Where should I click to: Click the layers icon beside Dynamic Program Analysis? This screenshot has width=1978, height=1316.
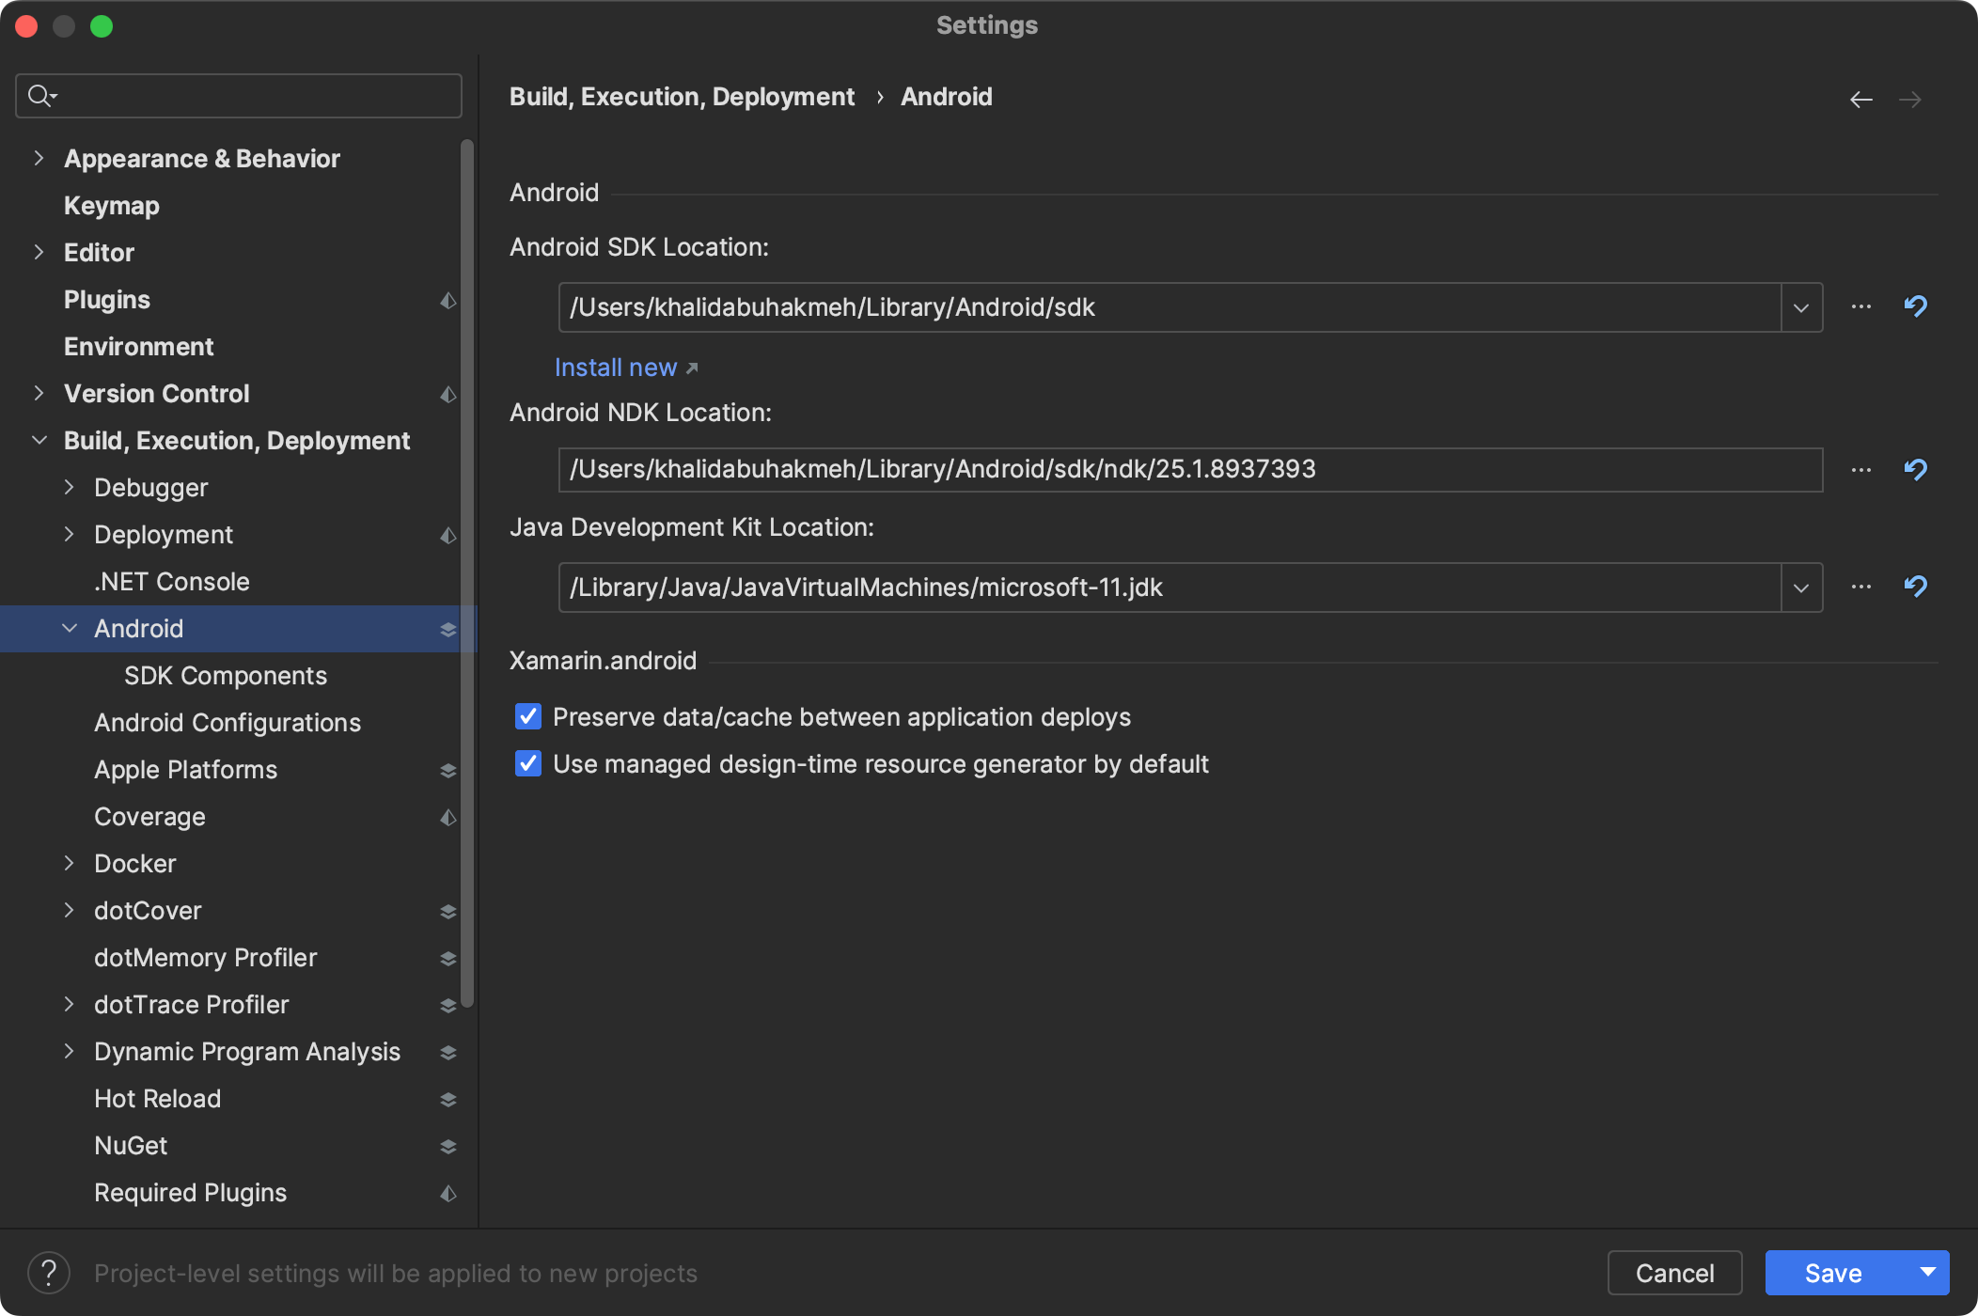[x=448, y=1052]
